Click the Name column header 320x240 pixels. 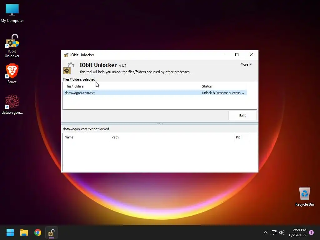[86, 137]
